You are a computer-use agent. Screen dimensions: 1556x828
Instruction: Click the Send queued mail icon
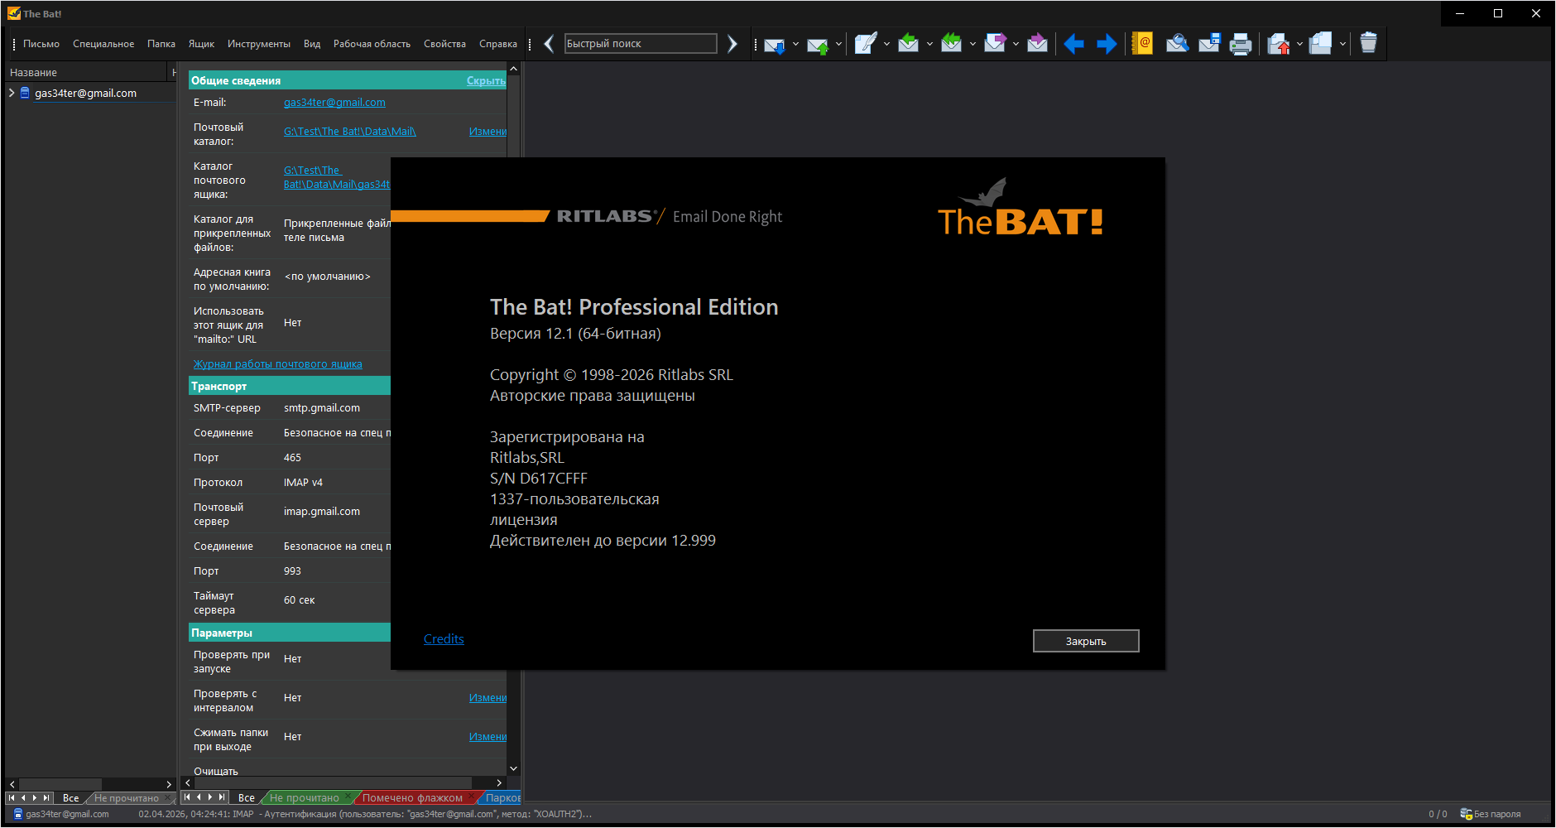(x=817, y=45)
